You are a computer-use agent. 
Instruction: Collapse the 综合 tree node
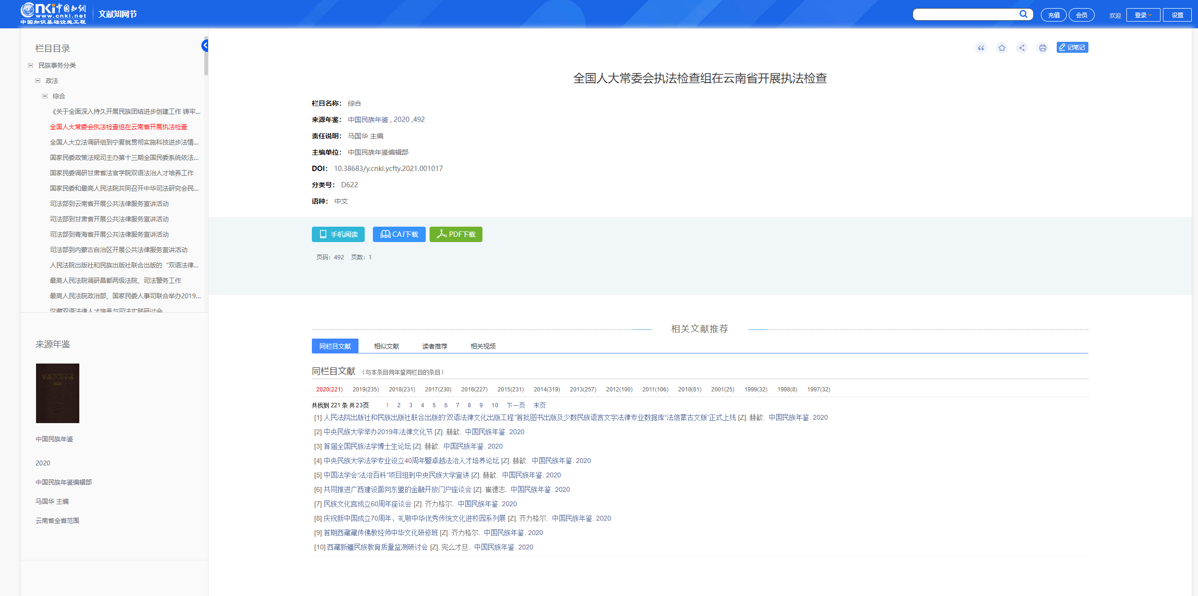point(45,96)
